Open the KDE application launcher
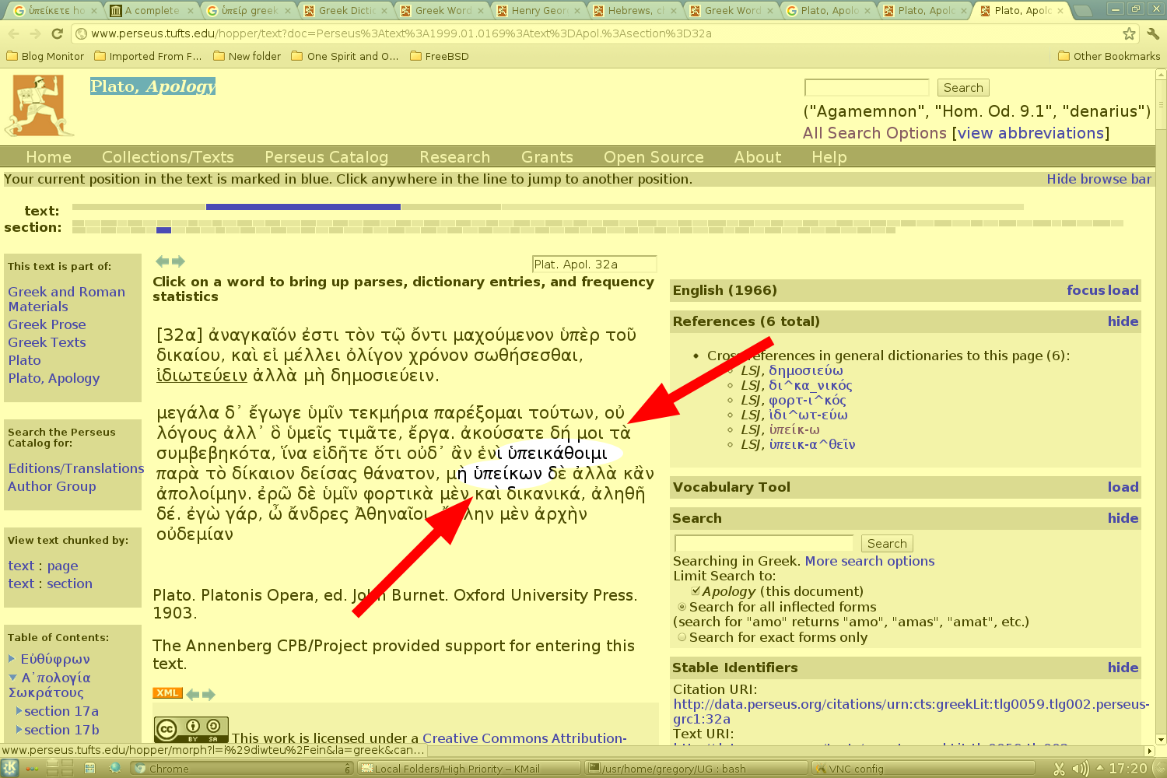 (x=10, y=769)
